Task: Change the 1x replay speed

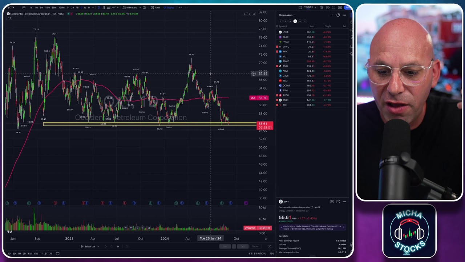Action: point(118,246)
